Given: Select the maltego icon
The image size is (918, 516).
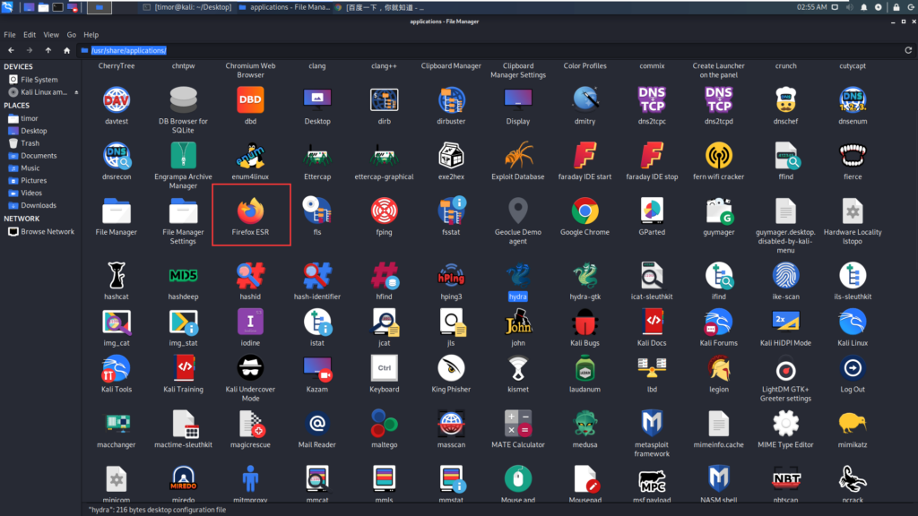Looking at the screenshot, I should tap(384, 423).
